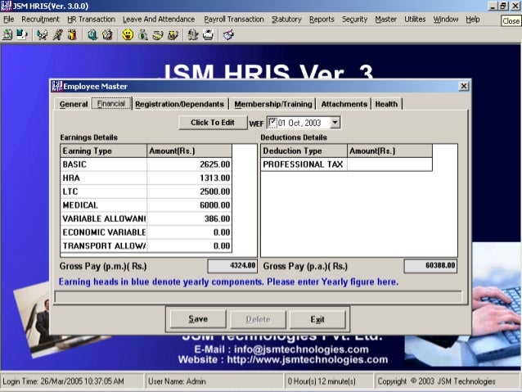This screenshot has height=392, width=522.
Task: Click the printer icon in the toolbar
Action: pos(208,34)
